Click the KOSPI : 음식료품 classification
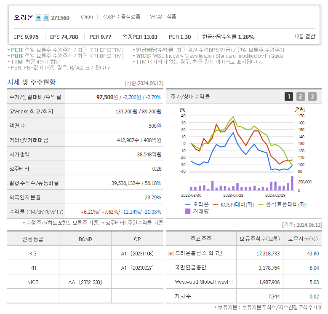The height and width of the screenshot is (314, 328). tap(121, 17)
